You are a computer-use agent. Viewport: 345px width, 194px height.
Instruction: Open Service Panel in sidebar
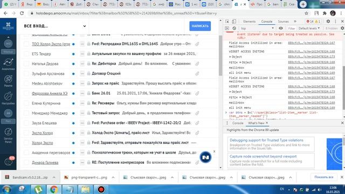pos(8,135)
